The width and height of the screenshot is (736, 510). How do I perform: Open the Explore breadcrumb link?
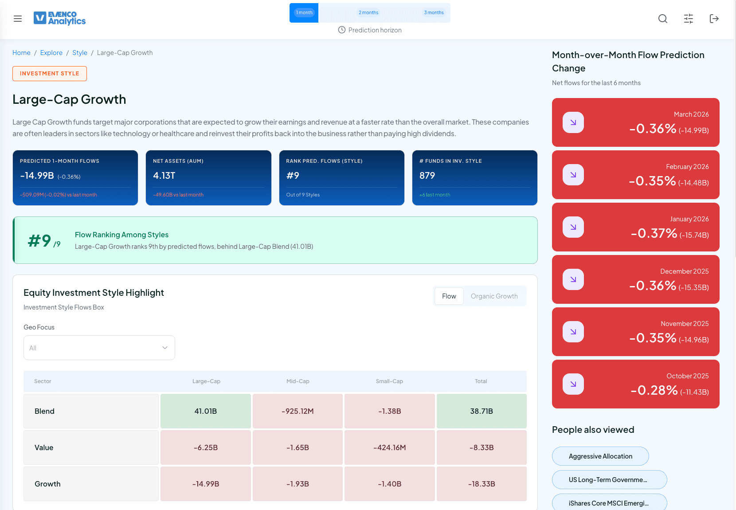pyautogui.click(x=51, y=53)
